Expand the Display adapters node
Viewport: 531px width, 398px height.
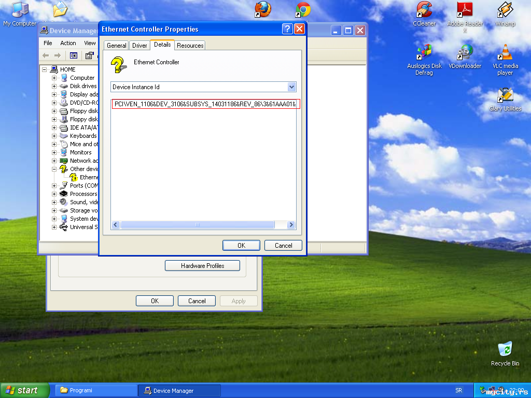(x=54, y=94)
